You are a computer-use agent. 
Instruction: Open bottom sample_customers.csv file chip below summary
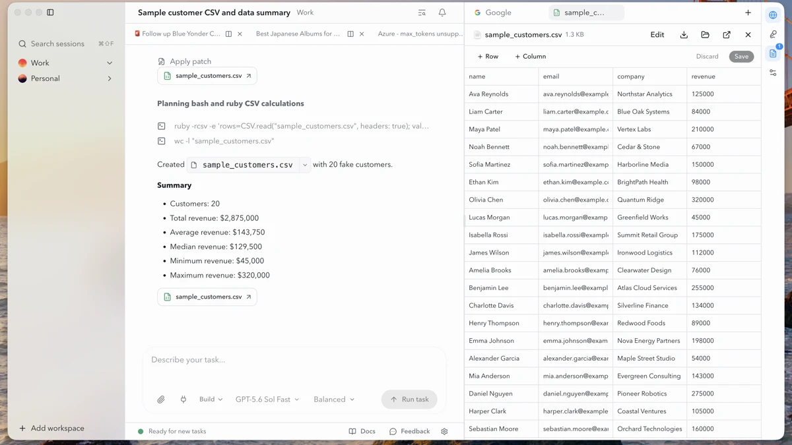(207, 297)
